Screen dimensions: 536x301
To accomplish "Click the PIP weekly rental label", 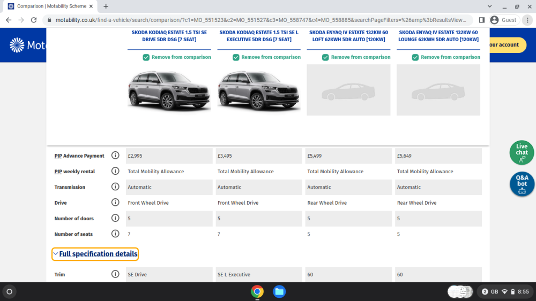I will pyautogui.click(x=75, y=172).
